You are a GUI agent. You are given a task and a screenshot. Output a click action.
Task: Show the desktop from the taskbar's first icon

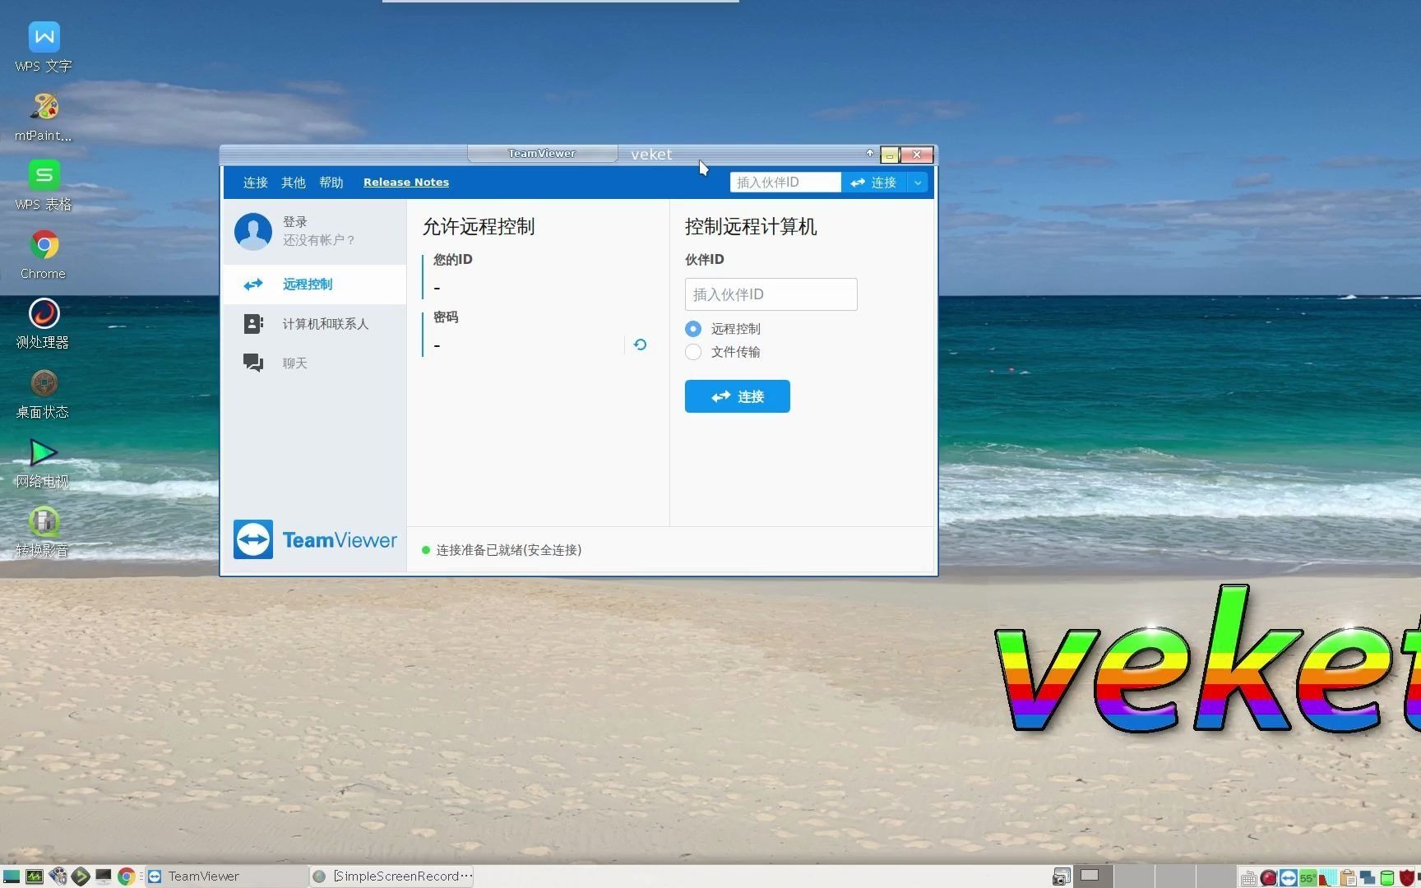(12, 876)
